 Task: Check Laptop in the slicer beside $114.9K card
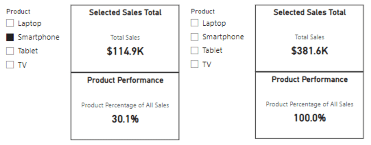pyautogui.click(x=10, y=24)
